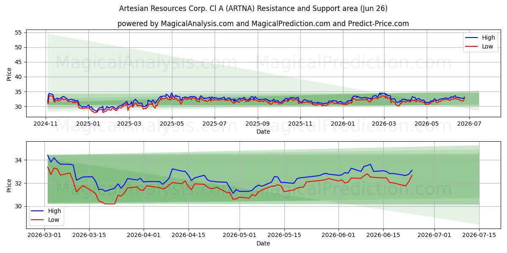Click the '34' price tick in lower chart

pyautogui.click(x=19, y=160)
